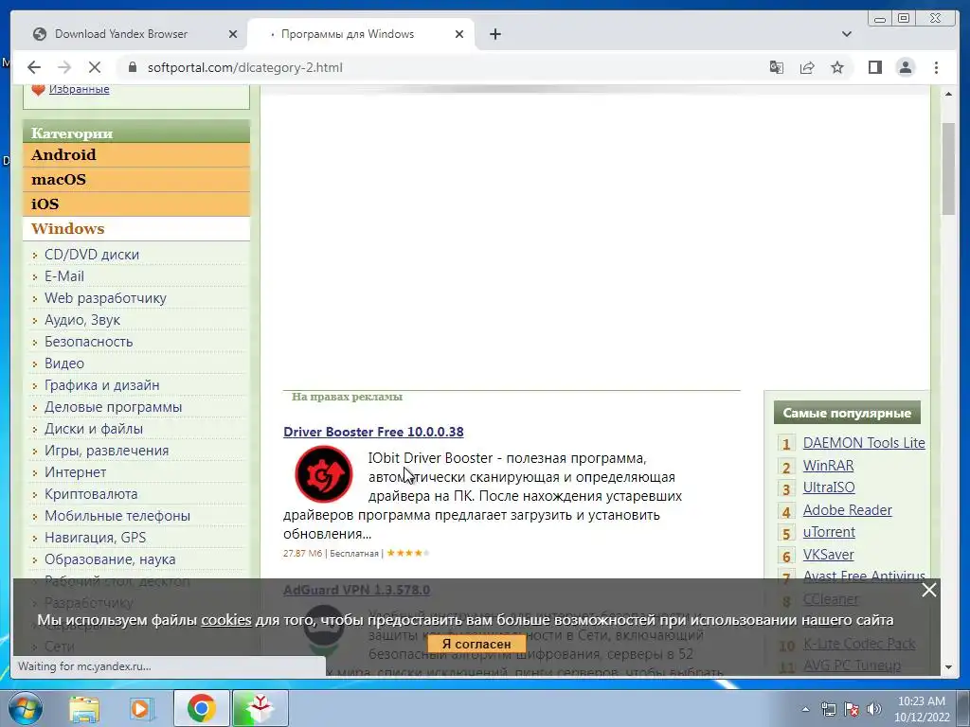The image size is (970, 727).
Task: Click the page scrollbar down arrow
Action: [x=948, y=667]
